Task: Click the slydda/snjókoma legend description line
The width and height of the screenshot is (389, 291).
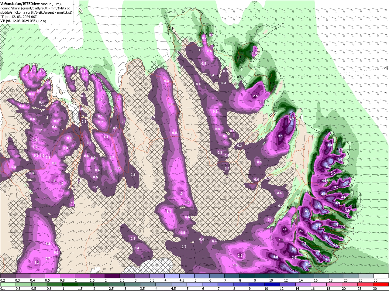Action: (36, 12)
